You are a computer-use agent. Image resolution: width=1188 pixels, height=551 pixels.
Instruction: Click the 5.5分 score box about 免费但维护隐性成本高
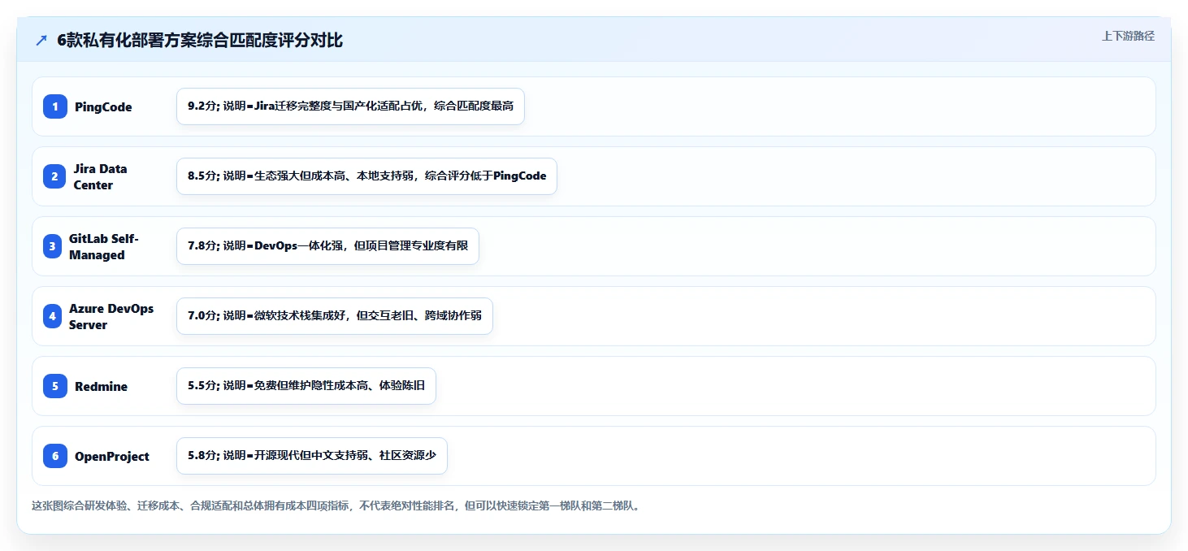coord(306,386)
